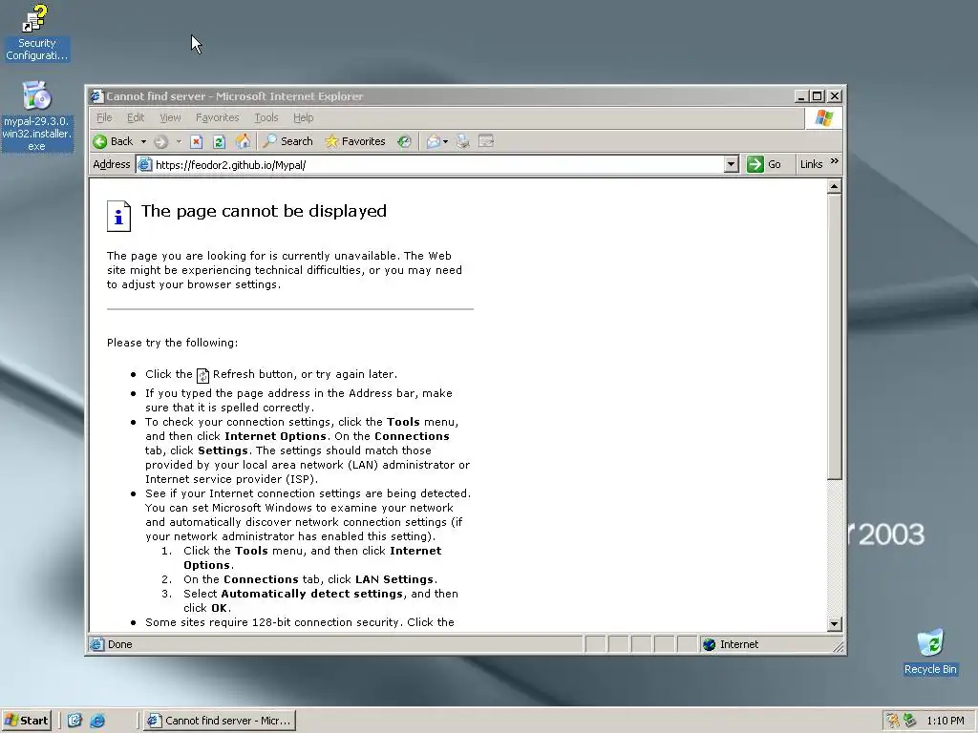Screen dimensions: 978x733
Task: Open the Favorites pane from toolbar
Action: coord(355,141)
